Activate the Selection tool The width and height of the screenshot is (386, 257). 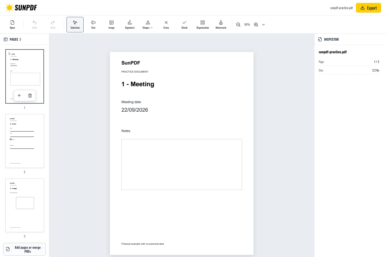75,25
